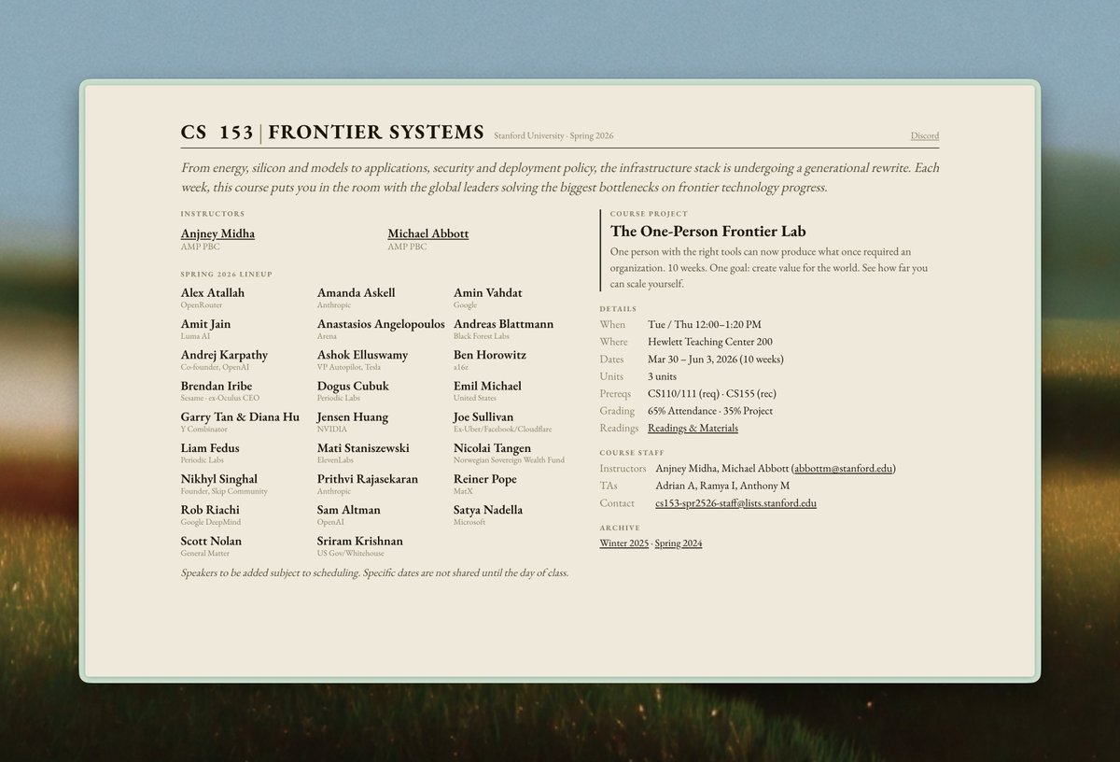Click Founder, Skip Community affiliation
Screen dimensions: 1120x762
(x=224, y=491)
